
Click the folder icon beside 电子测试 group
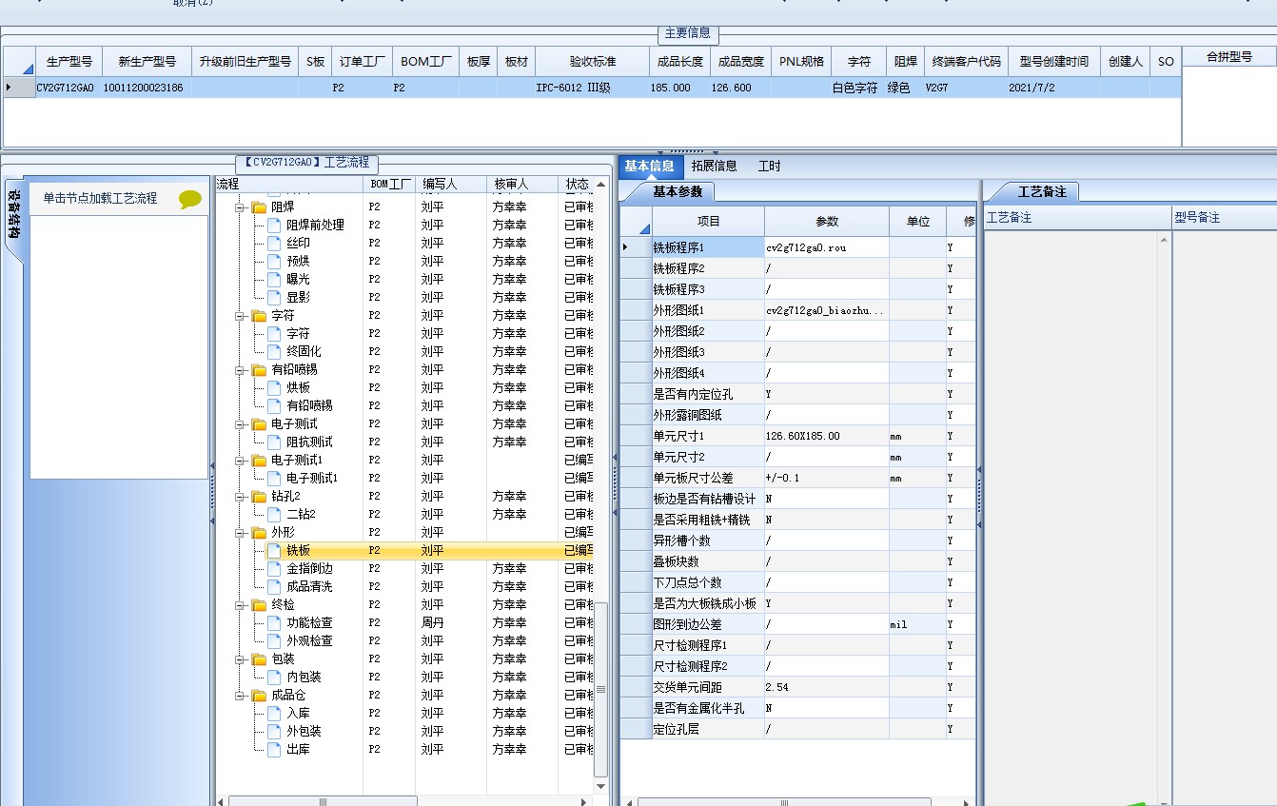[259, 423]
